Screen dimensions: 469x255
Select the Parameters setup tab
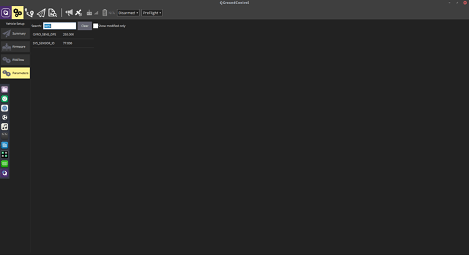tap(15, 73)
